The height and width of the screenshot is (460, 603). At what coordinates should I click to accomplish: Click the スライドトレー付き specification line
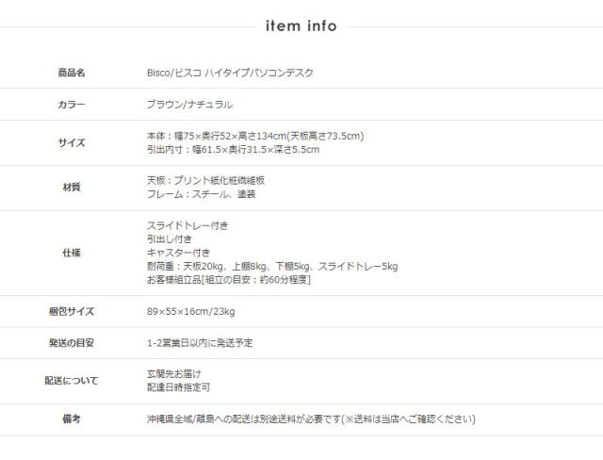[187, 226]
